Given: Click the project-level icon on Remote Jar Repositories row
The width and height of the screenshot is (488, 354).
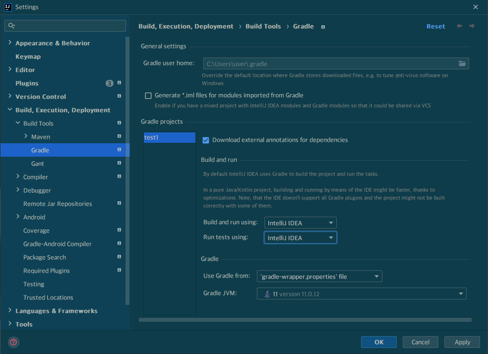Looking at the screenshot, I should [119, 203].
